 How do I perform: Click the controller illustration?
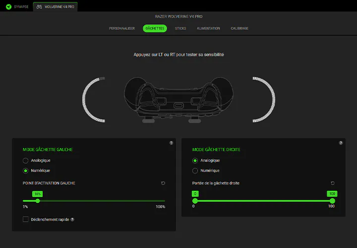(178, 100)
